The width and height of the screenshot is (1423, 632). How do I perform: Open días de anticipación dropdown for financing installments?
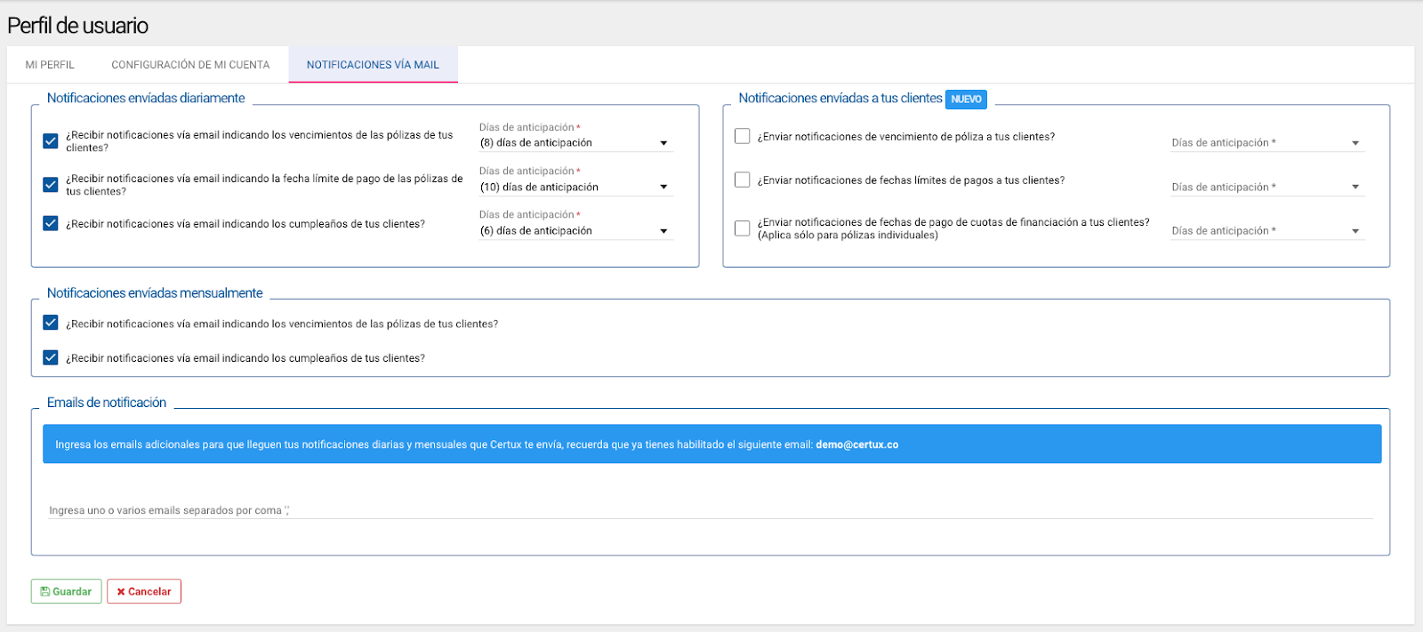click(1267, 231)
